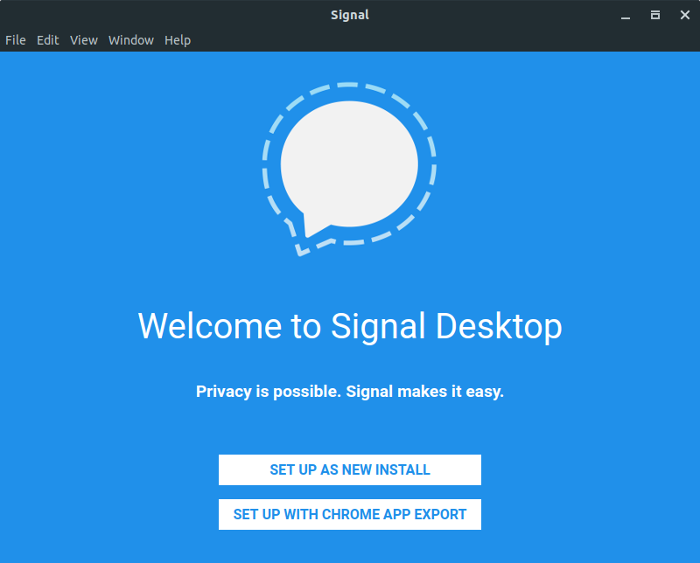
Task: Open the View menu
Action: 84,40
